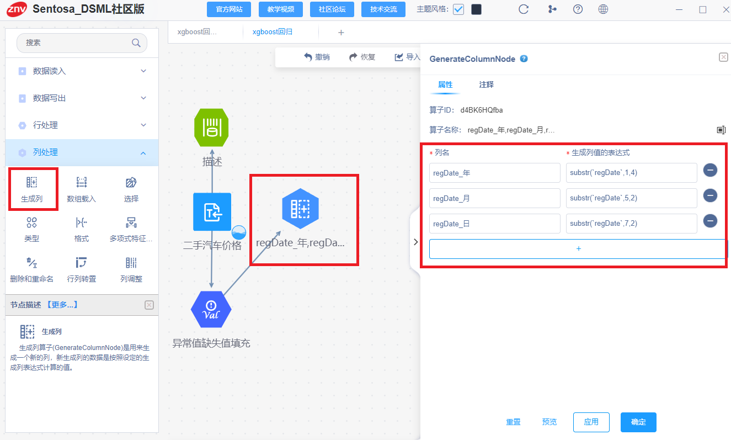Viewport: 731px width, 440px height.
Task: Select the 选择 operator icon
Action: pyautogui.click(x=131, y=182)
